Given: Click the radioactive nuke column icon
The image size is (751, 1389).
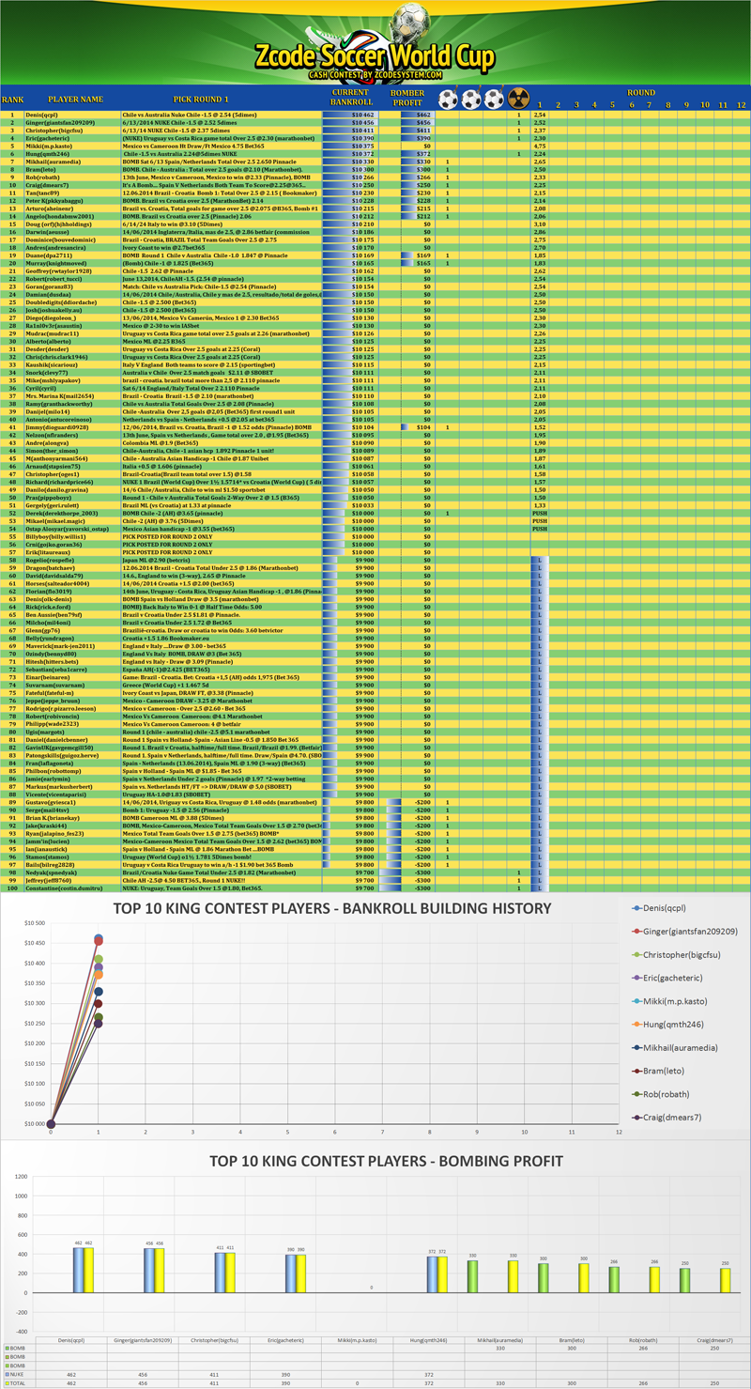Looking at the screenshot, I should click(x=519, y=97).
